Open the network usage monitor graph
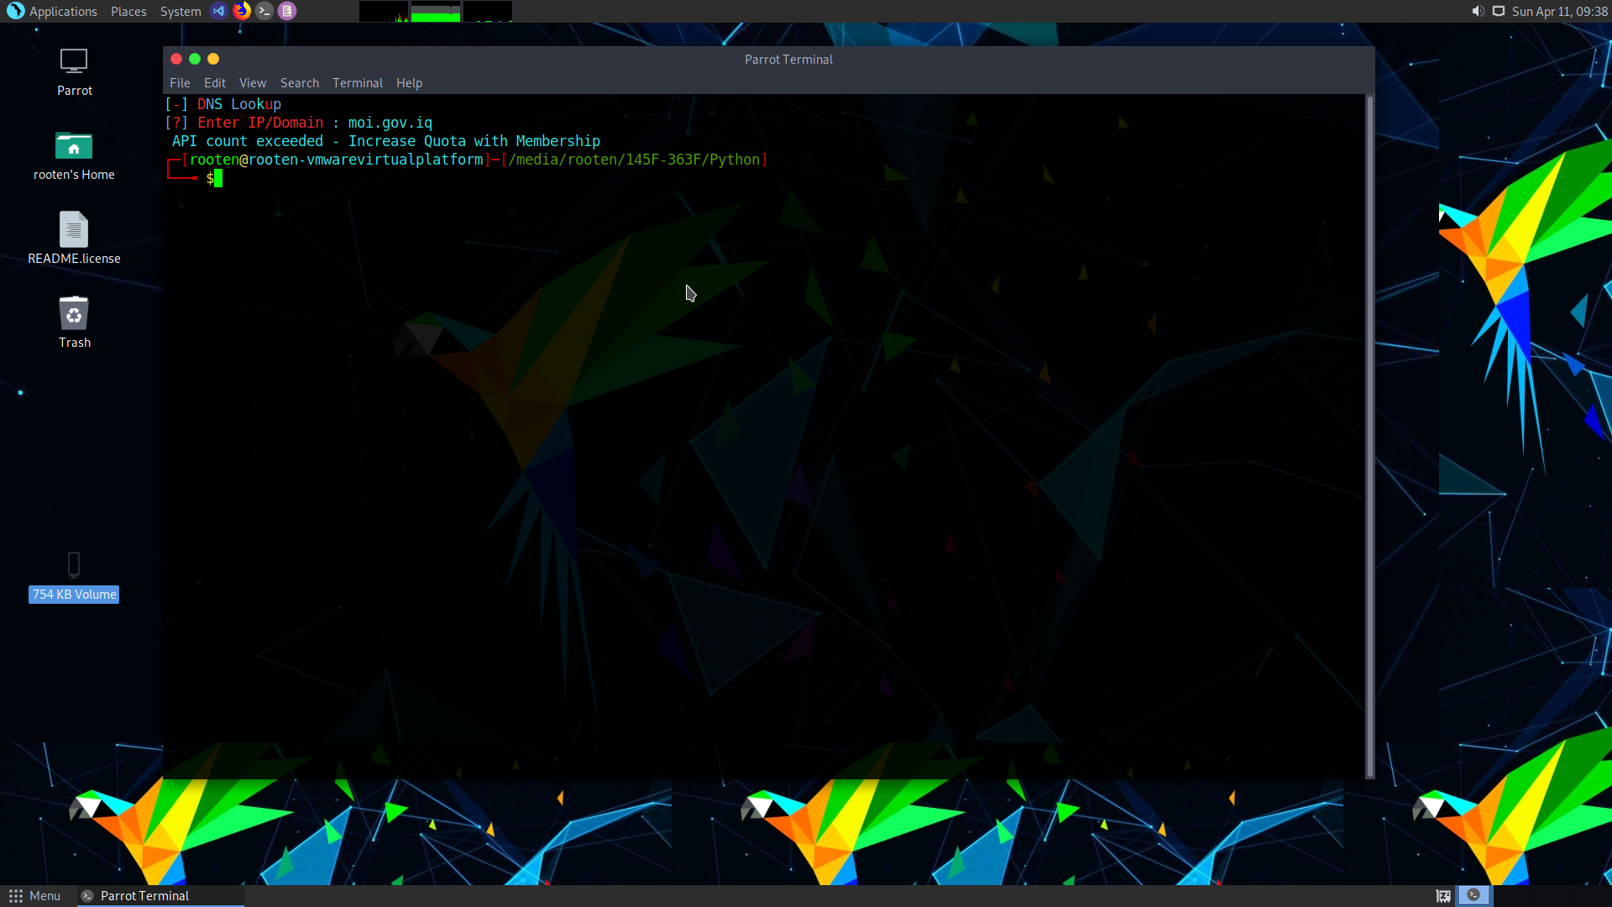The width and height of the screenshot is (1612, 907). (488, 11)
